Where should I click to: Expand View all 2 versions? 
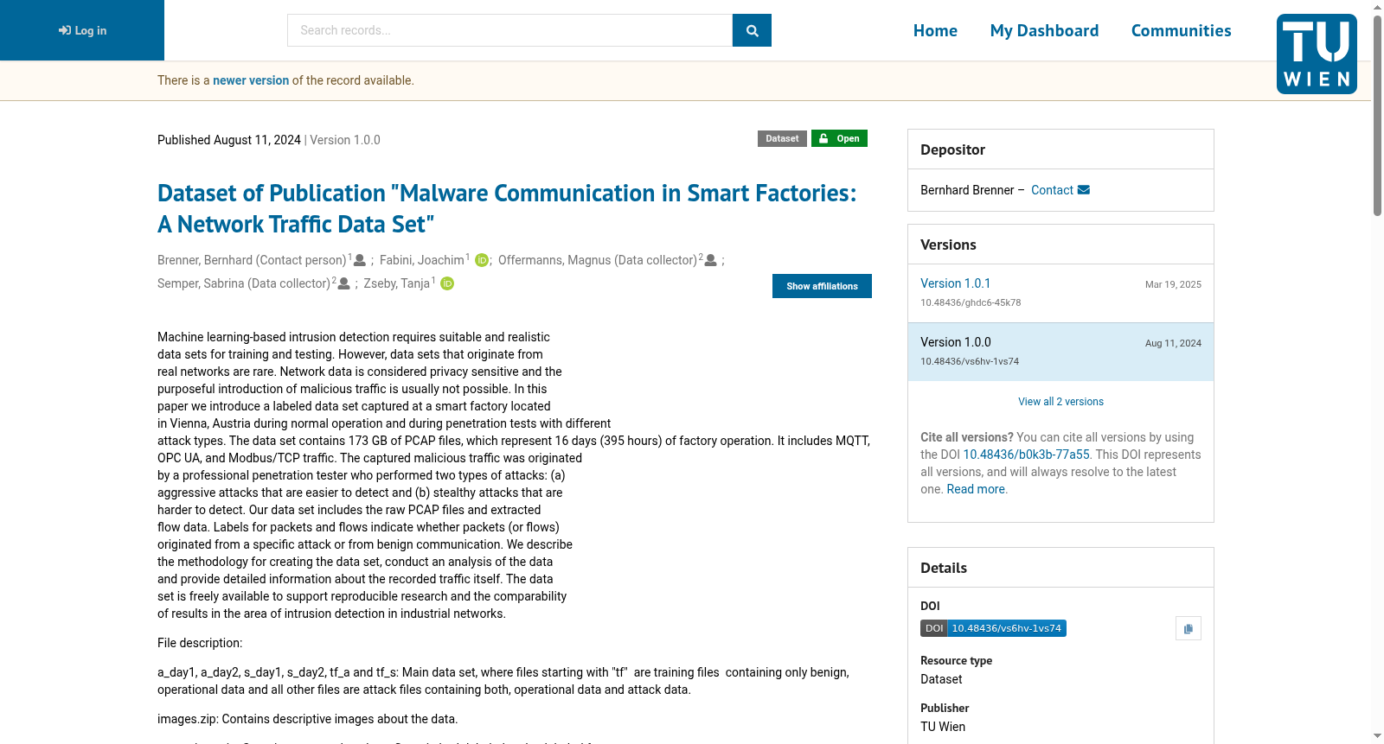(x=1060, y=402)
